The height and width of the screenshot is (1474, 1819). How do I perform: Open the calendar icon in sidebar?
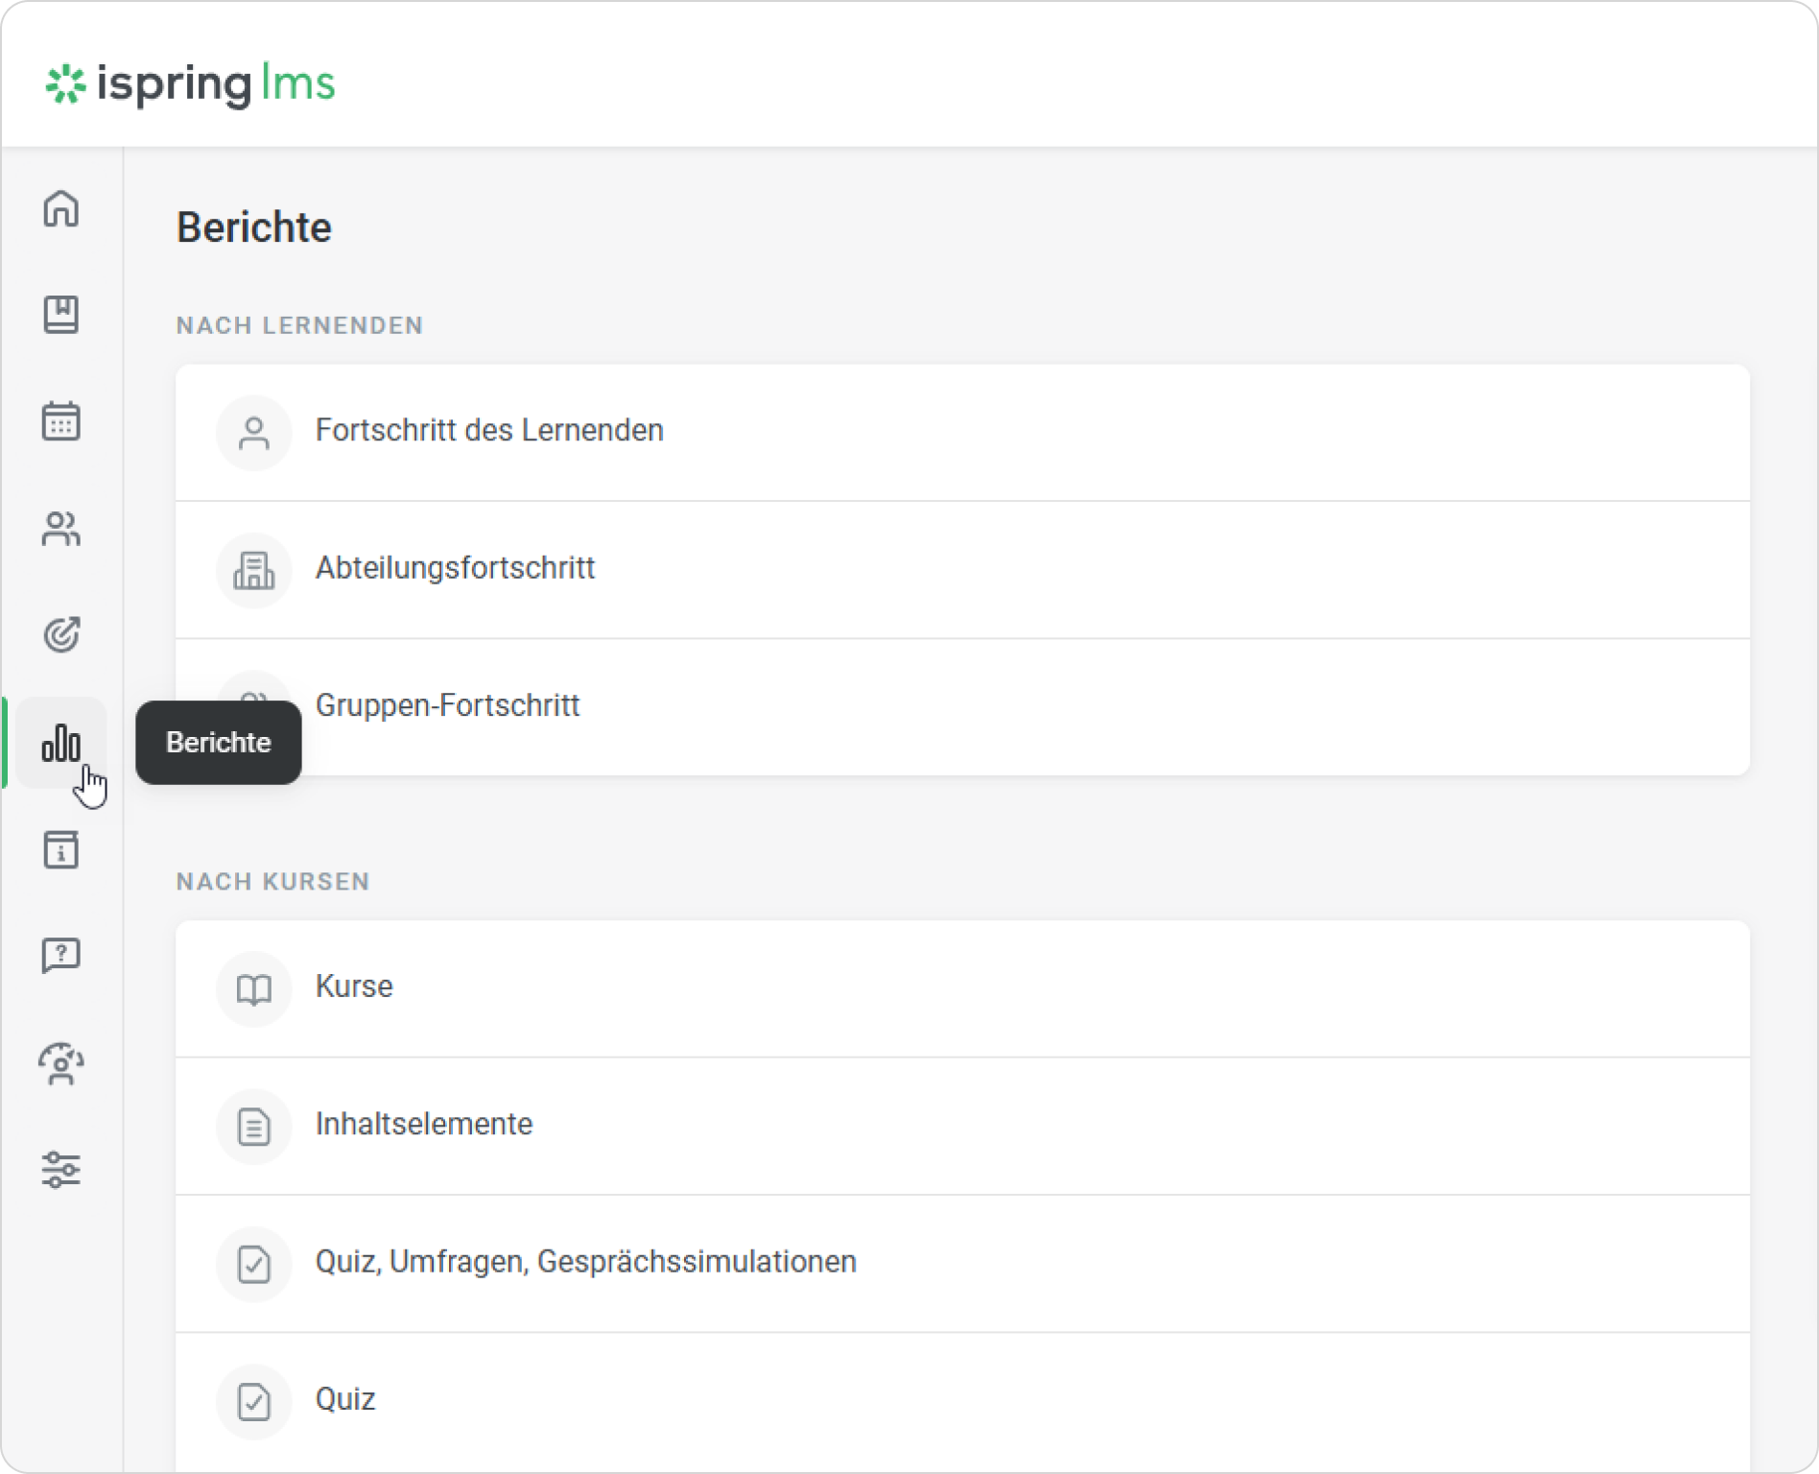[x=61, y=421]
